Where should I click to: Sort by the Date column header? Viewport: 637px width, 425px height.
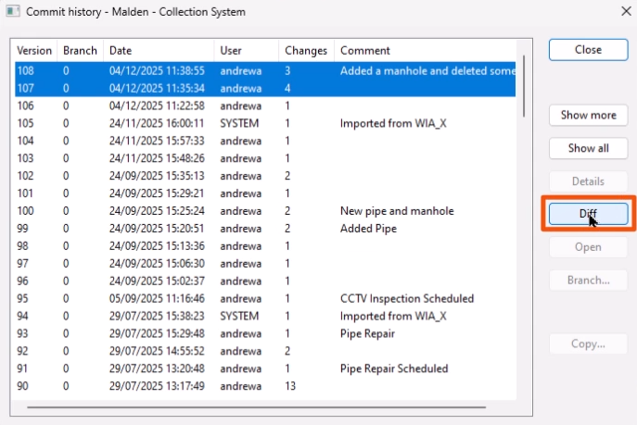coord(159,51)
